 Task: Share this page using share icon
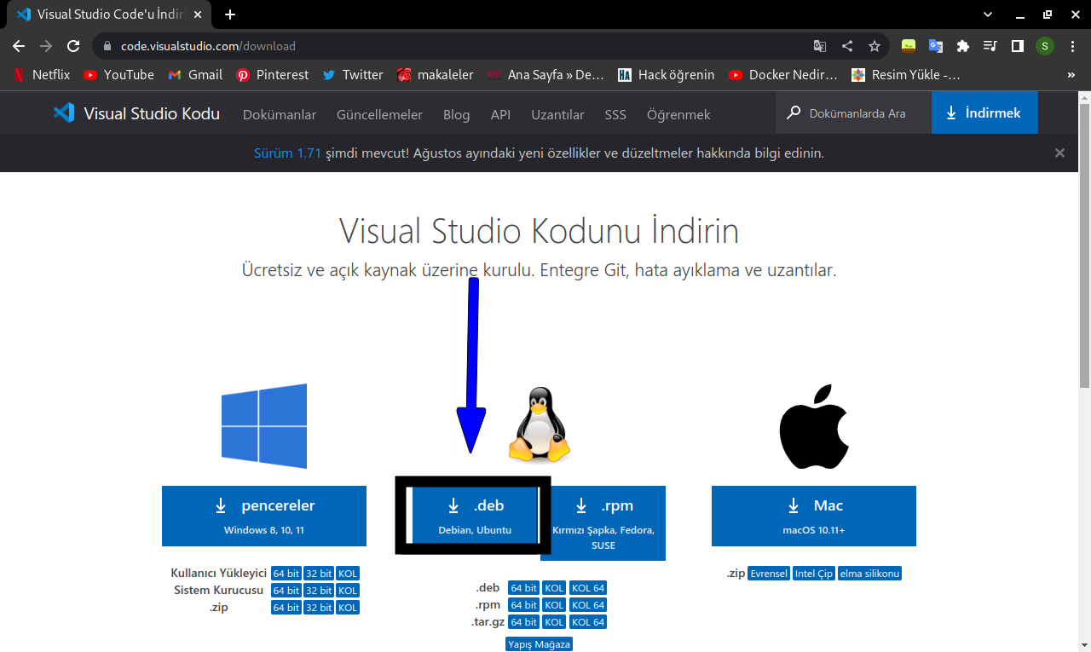pyautogui.click(x=847, y=46)
